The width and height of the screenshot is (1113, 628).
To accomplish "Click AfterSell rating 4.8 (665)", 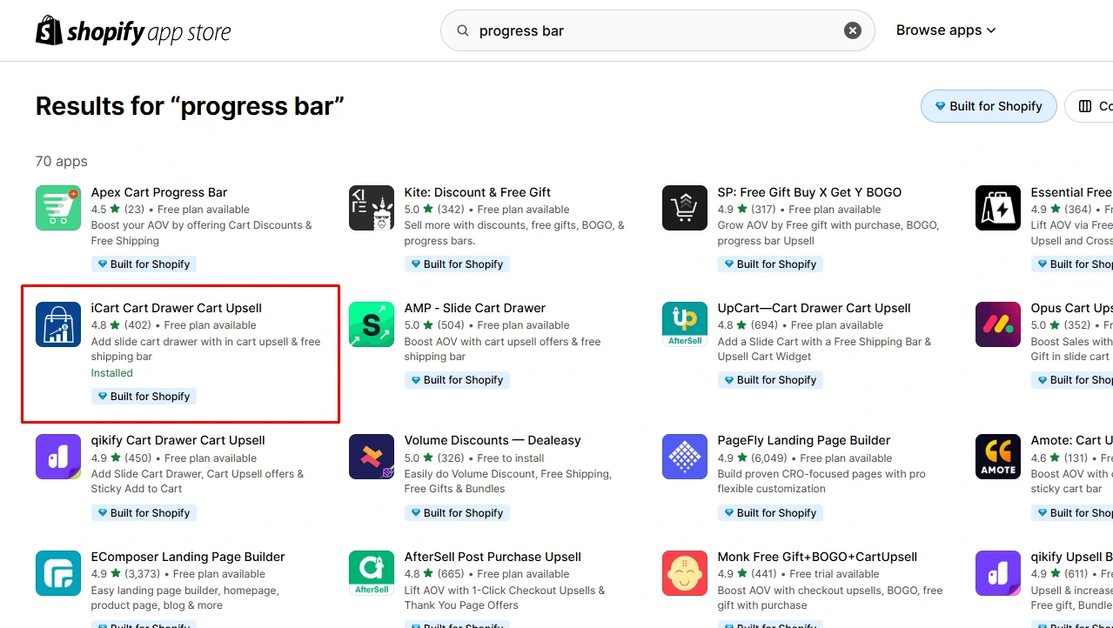I will [434, 574].
